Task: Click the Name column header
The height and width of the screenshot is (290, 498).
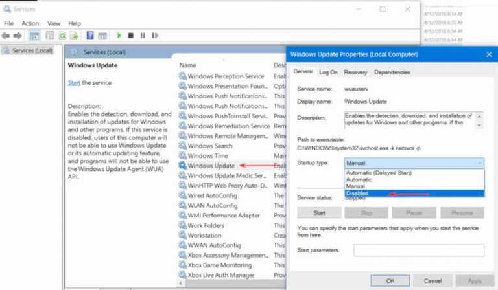Action: (187, 65)
